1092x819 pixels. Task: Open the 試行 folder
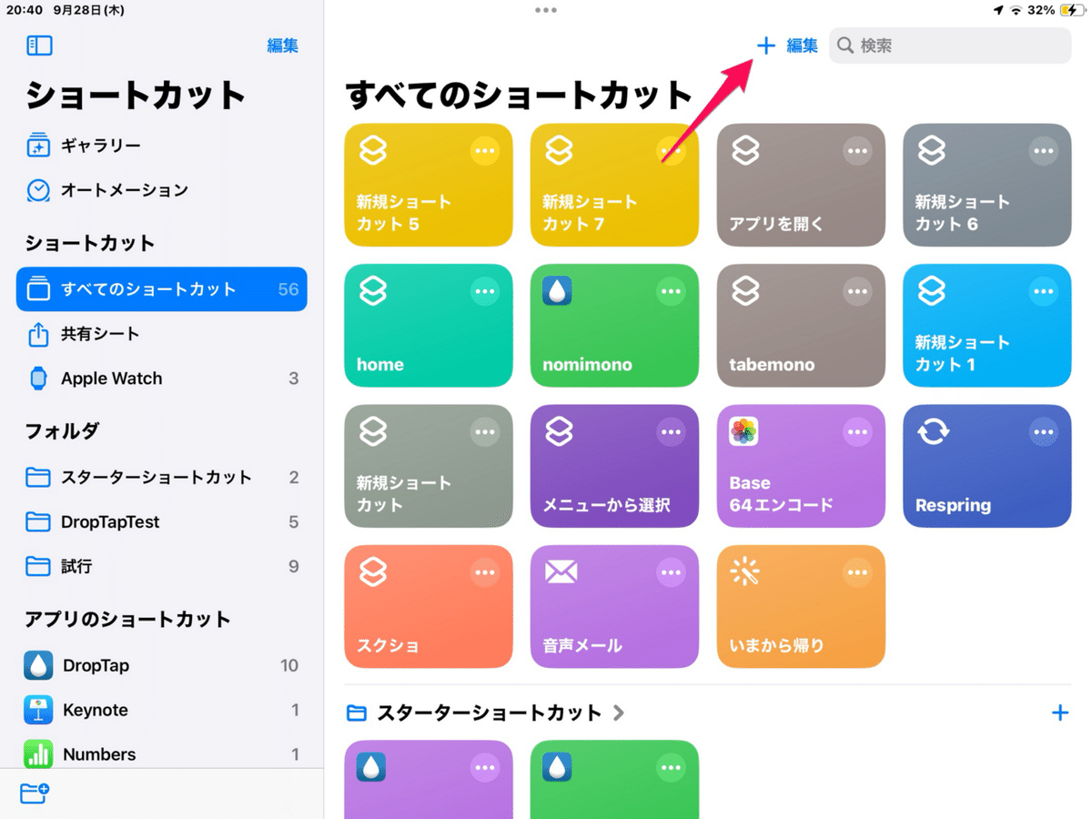(x=162, y=566)
